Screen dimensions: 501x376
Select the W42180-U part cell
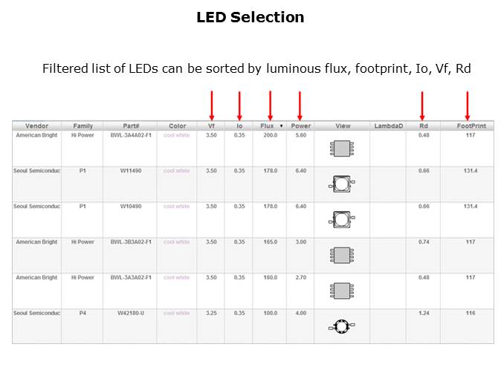pyautogui.click(x=130, y=314)
